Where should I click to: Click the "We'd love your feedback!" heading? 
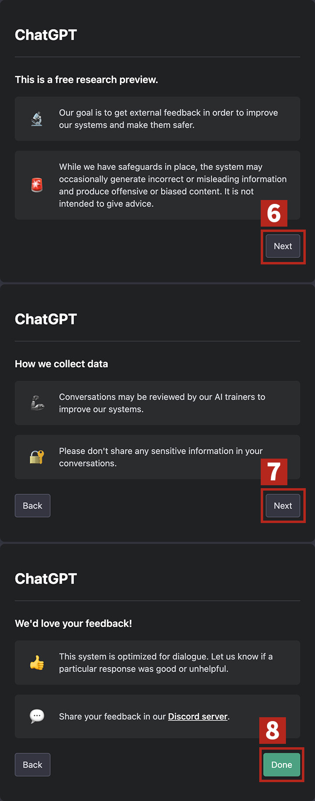(73, 623)
